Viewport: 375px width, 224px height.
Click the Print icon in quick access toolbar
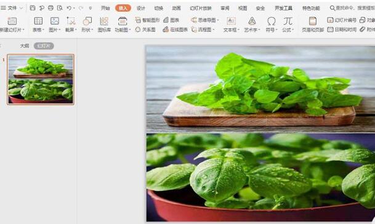(50, 8)
